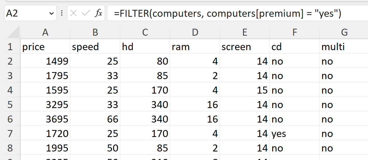This screenshot has height=160, width=368.
Task: Select the cell showing yes in column F
Action: click(294, 134)
